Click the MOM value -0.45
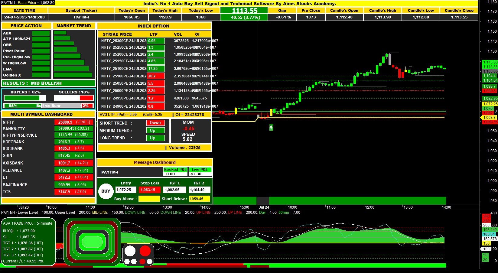Image resolution: width=498 pixels, height=273 pixels. [x=188, y=129]
